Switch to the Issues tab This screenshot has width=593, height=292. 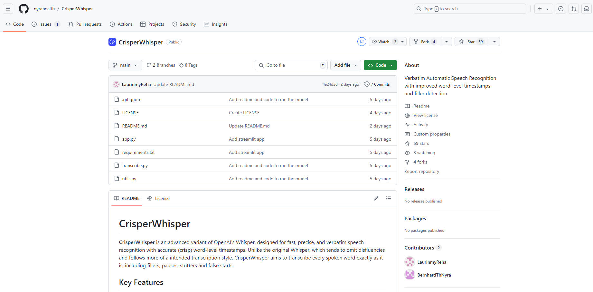(45, 24)
